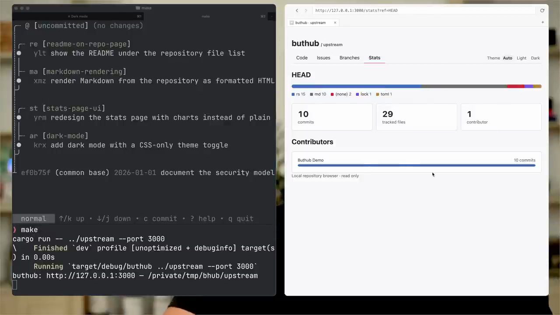560x315 pixels.
Task: Click the '1 contributor' card
Action: [x=501, y=117]
